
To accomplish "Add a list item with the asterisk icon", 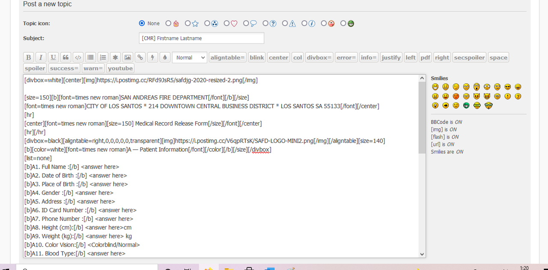I will coord(115,58).
